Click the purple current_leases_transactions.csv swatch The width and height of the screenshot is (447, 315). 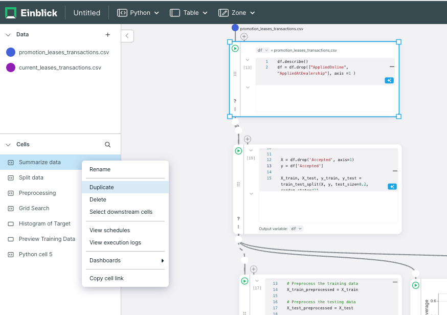tap(11, 67)
